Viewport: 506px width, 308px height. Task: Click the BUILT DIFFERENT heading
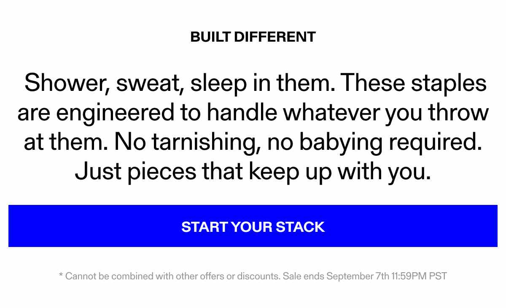(x=253, y=37)
